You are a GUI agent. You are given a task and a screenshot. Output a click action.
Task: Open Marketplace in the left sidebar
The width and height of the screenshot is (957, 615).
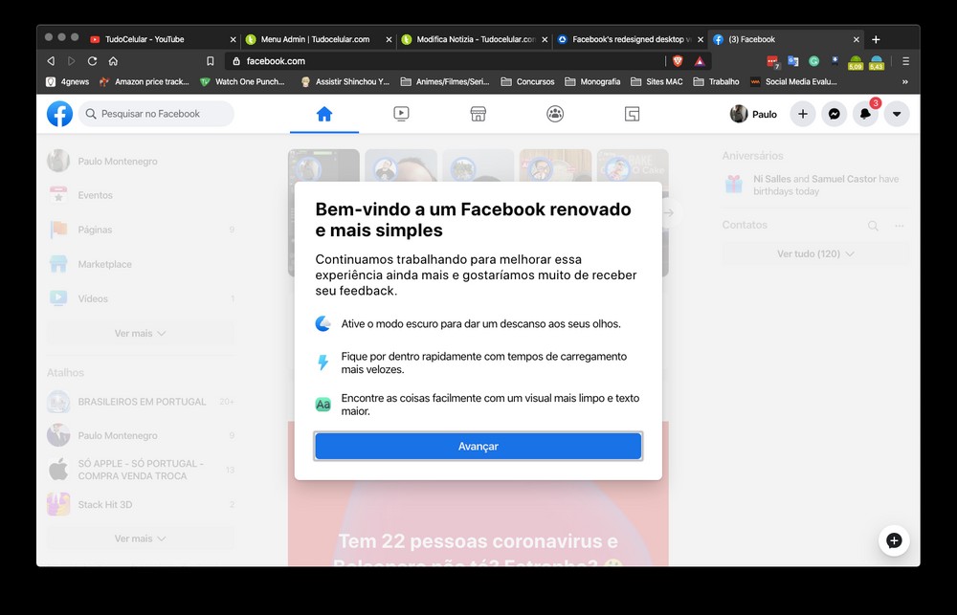[x=140, y=264]
